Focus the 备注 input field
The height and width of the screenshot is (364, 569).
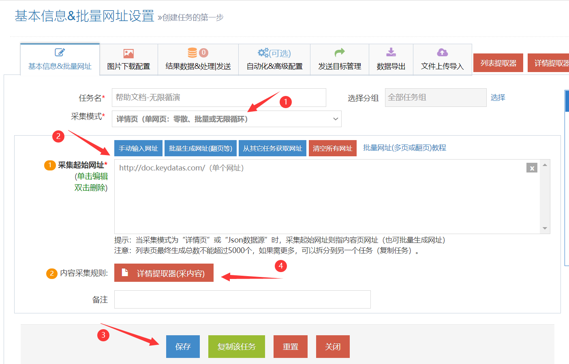pyautogui.click(x=242, y=299)
